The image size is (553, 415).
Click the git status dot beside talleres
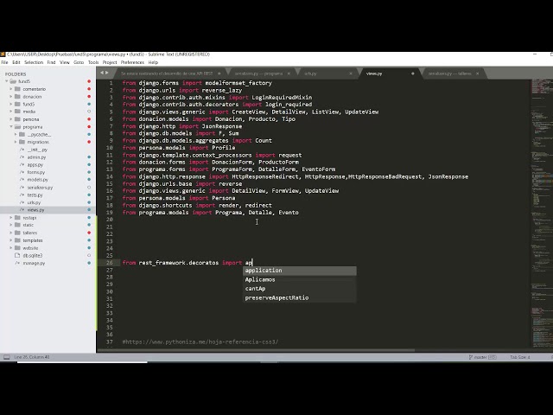click(x=89, y=233)
